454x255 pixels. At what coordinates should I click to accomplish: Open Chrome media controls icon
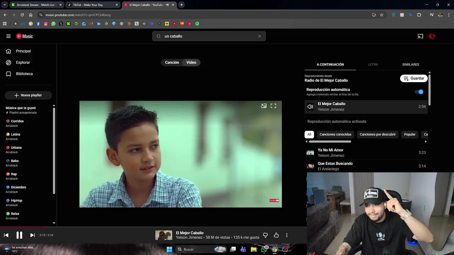(432, 15)
